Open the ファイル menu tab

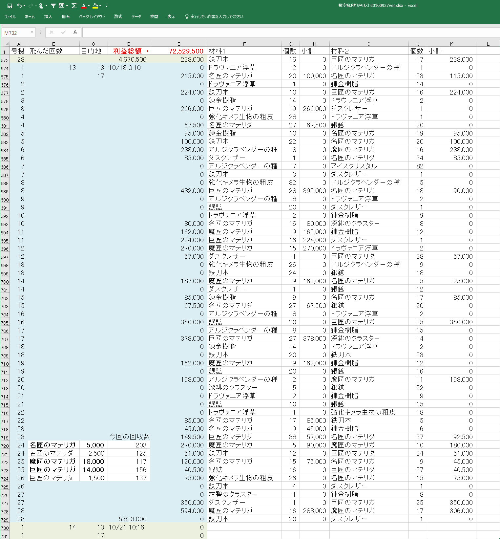(x=10, y=17)
